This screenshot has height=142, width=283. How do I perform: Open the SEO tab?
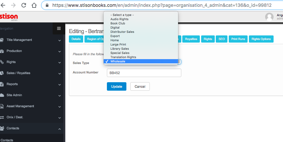point(222,39)
